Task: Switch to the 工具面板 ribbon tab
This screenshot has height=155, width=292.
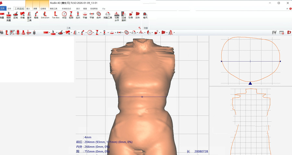Action: (19, 8)
